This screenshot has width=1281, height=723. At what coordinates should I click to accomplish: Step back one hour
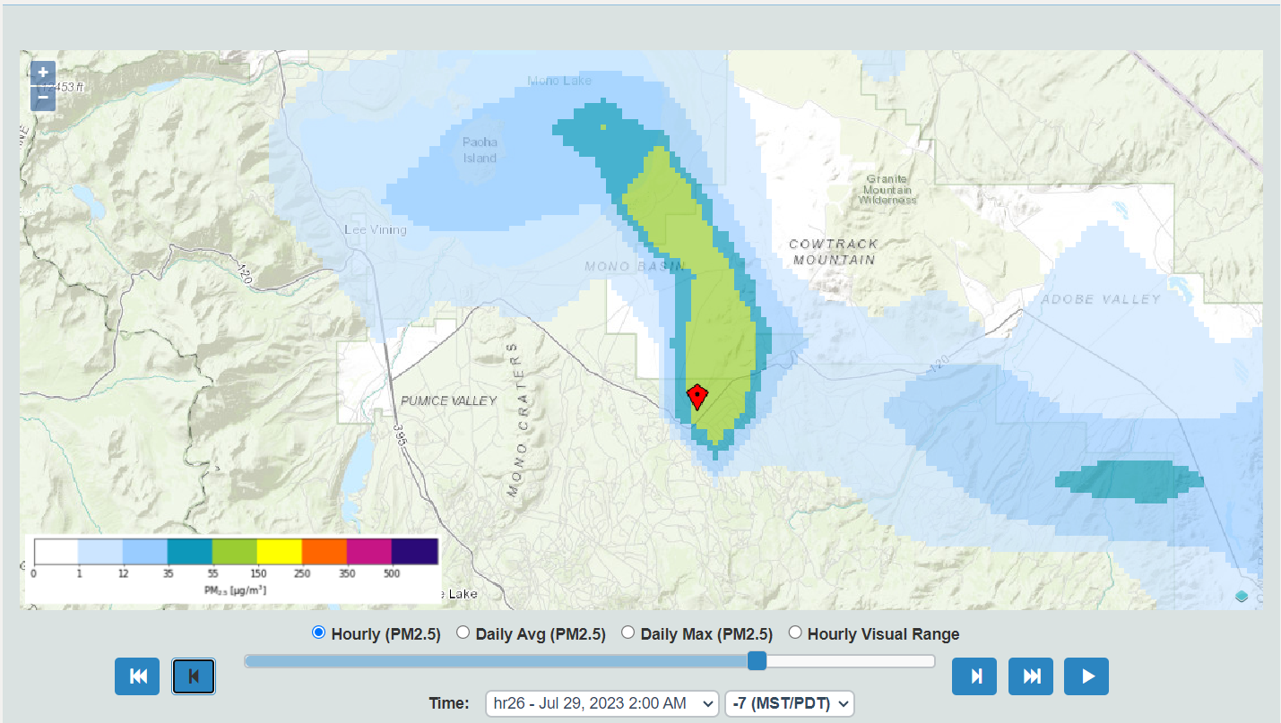tap(194, 676)
